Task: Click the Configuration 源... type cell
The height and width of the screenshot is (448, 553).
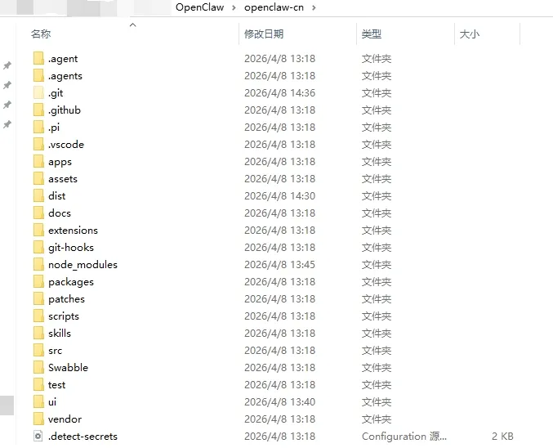Action: pos(404,437)
